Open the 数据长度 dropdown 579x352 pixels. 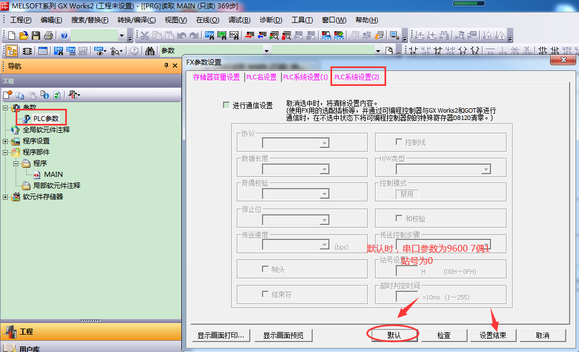(x=324, y=169)
